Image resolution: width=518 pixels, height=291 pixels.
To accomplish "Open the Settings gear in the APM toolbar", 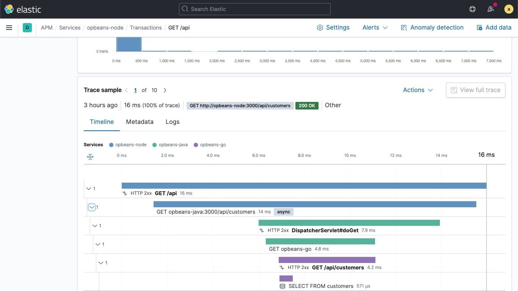I will pos(333,27).
